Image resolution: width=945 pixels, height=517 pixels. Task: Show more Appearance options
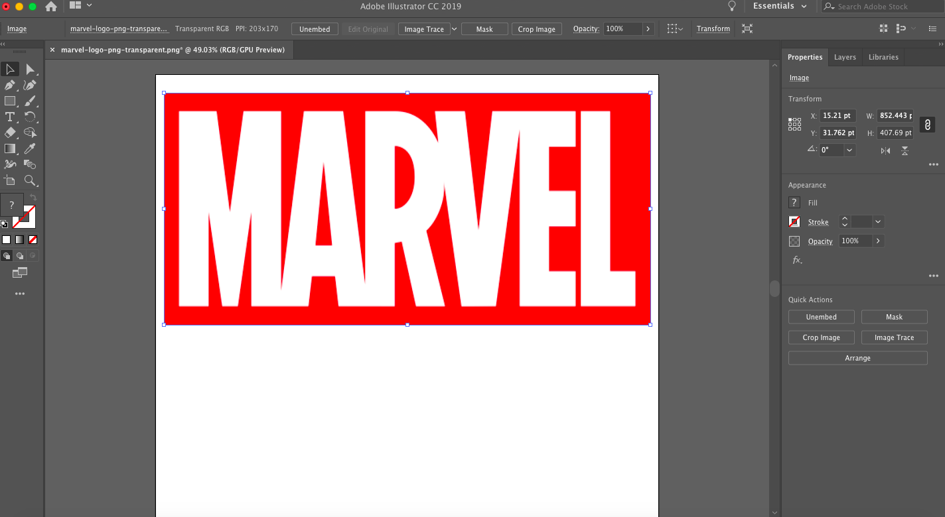click(x=934, y=276)
